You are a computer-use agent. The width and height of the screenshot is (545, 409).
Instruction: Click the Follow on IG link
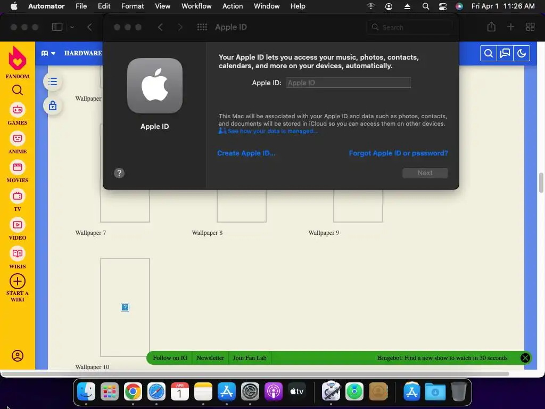[x=170, y=358]
